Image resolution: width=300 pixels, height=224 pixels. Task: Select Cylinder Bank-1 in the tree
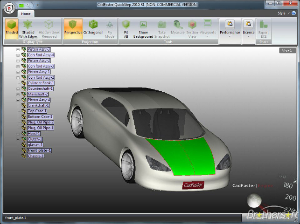pos(41,83)
